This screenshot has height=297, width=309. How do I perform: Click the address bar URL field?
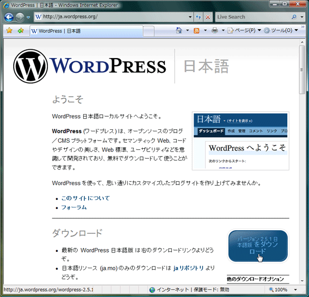[x=113, y=17]
